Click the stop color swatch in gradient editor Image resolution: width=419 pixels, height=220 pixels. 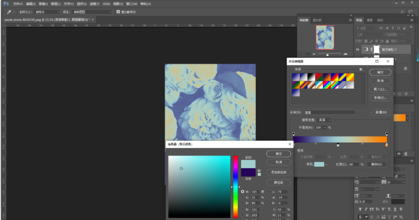[319, 165]
